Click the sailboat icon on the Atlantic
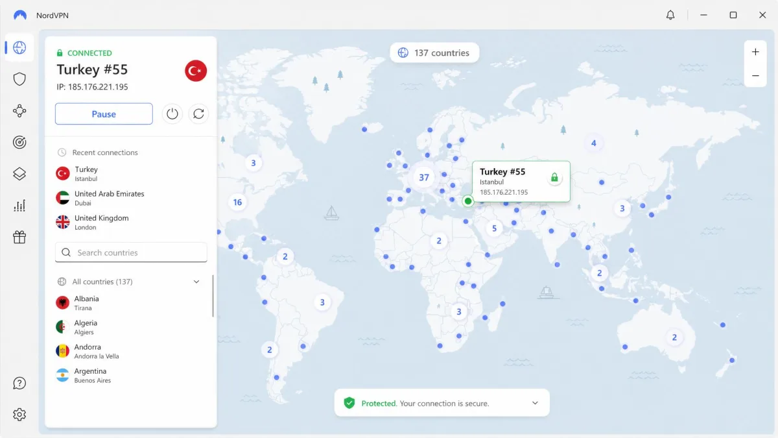The height and width of the screenshot is (438, 778). point(331,212)
